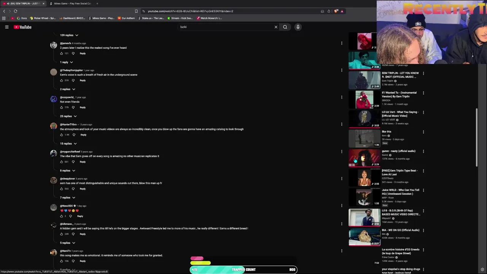Click the magnifier search button
Screen dimensions: 487x274
click(x=285, y=27)
